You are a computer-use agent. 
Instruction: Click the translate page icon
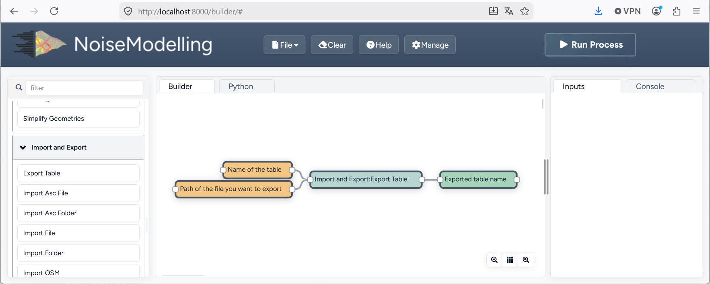[509, 11]
